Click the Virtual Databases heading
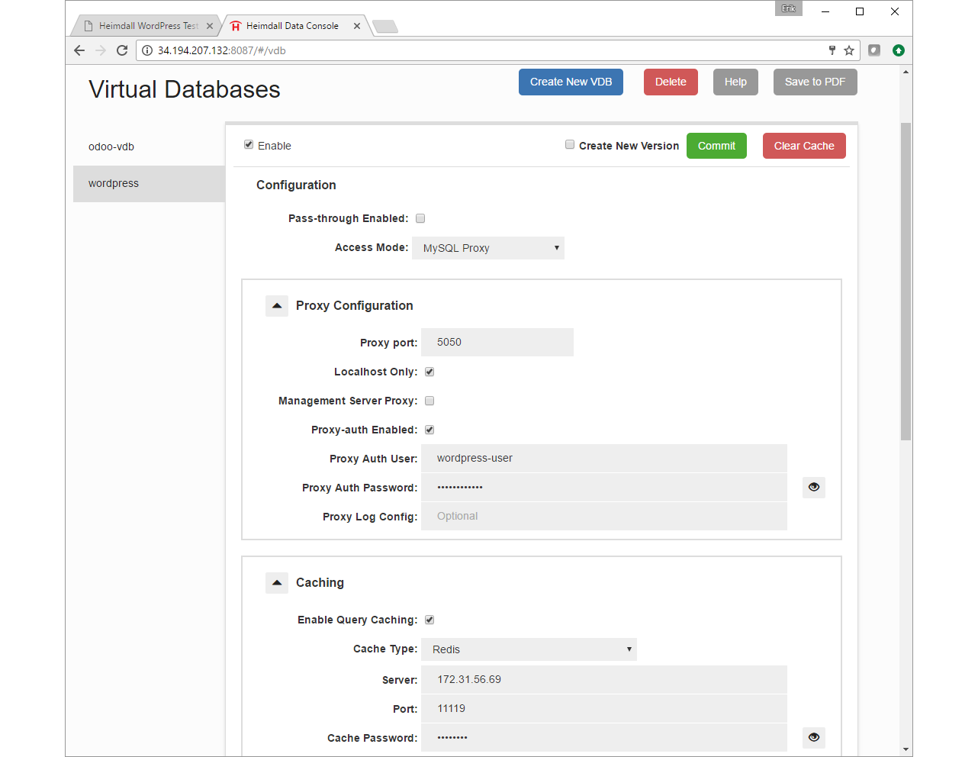978x757 pixels. (x=185, y=89)
